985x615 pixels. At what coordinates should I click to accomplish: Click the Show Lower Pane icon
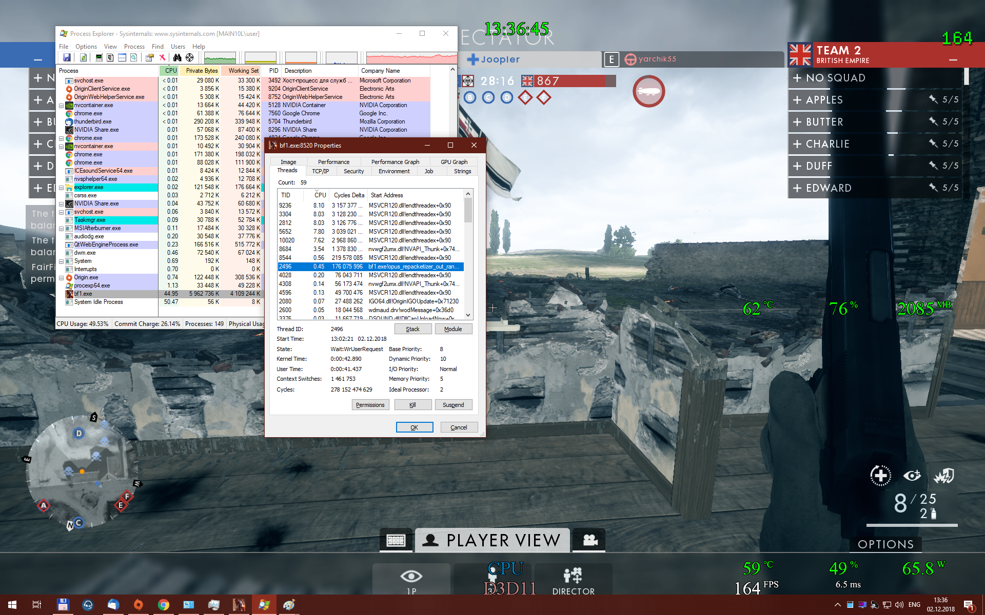point(122,58)
